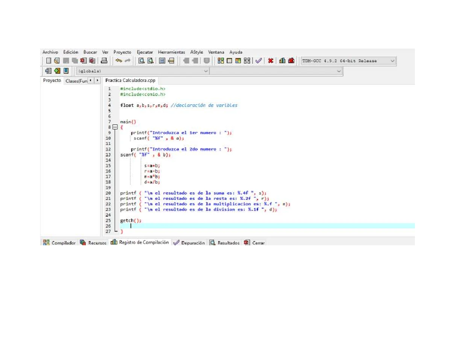Click the Rebuild All icon
Image resolution: width=451 pixels, height=348 pixels.
click(x=247, y=60)
